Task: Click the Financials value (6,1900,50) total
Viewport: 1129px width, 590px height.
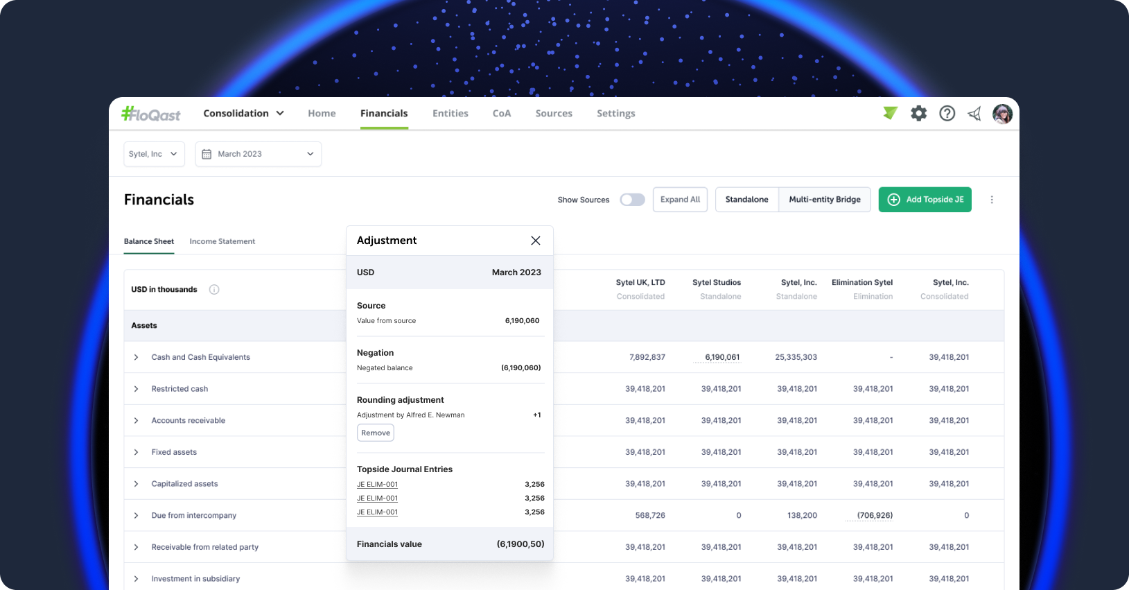Action: (x=520, y=544)
